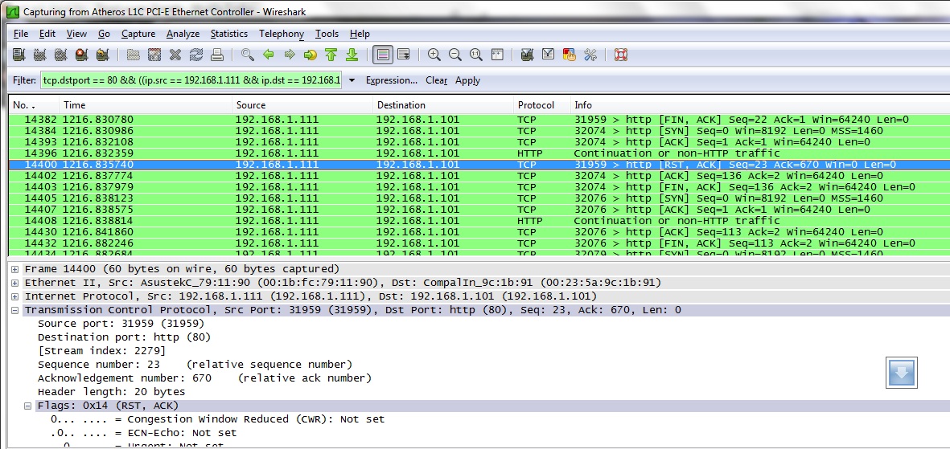Click the zoom in icon
The width and height of the screenshot is (950, 449).
click(434, 55)
